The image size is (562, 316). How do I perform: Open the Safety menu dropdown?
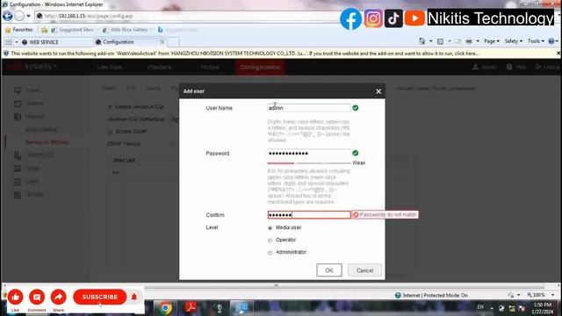[x=513, y=41]
